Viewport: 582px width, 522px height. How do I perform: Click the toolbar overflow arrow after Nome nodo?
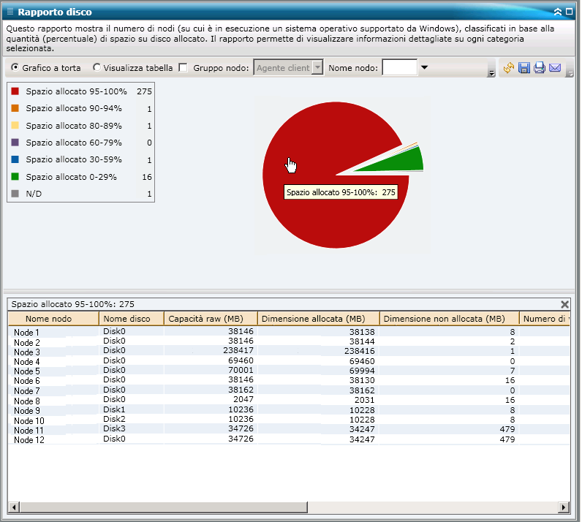(x=491, y=72)
